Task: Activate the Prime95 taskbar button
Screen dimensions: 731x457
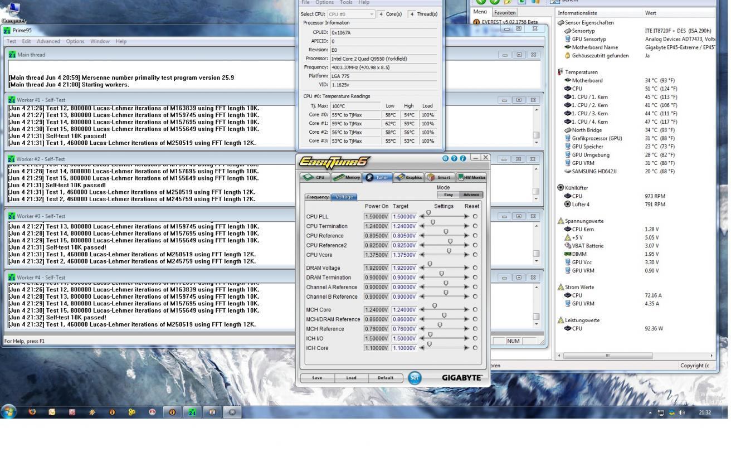Action: tap(192, 412)
